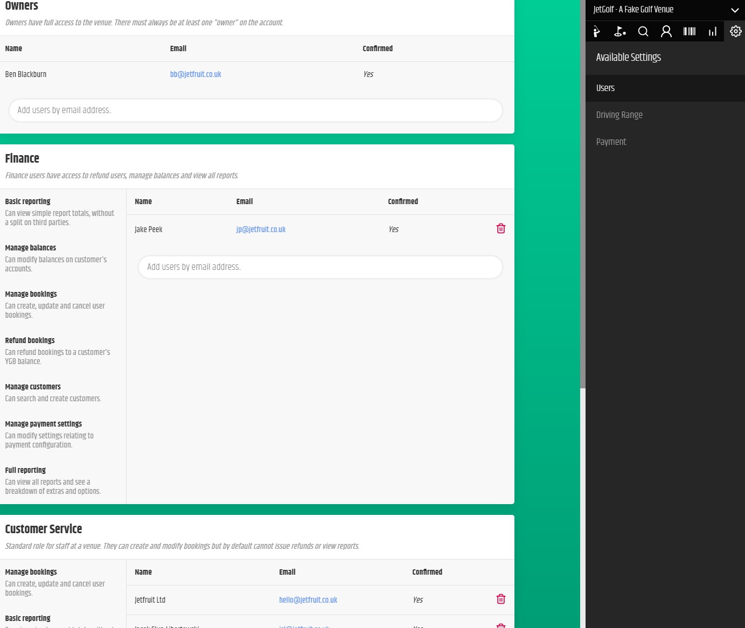Click the JetGolf - A Fake Golf Venue title
Screen dimensions: 745x628
coord(633,10)
